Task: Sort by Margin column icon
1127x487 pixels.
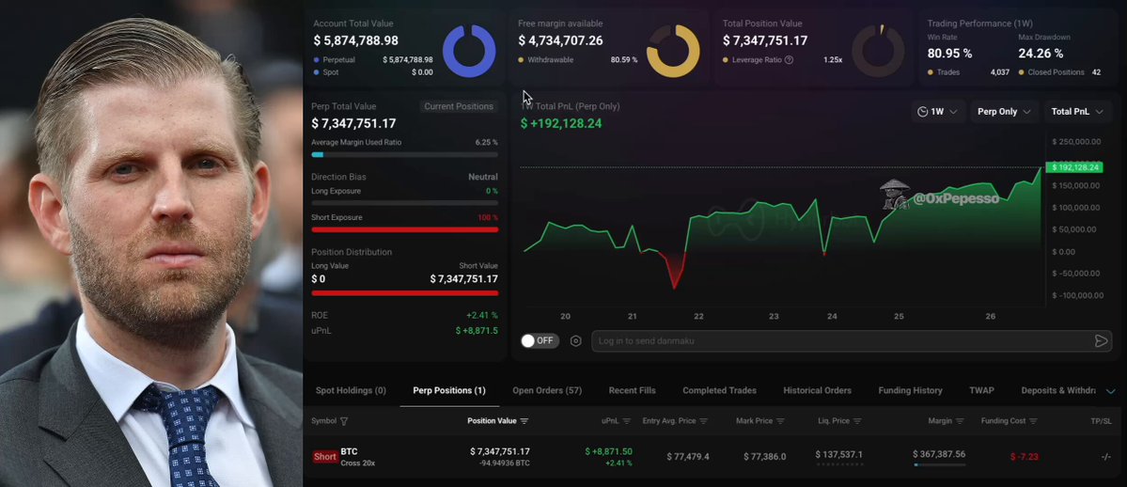Action: (960, 421)
